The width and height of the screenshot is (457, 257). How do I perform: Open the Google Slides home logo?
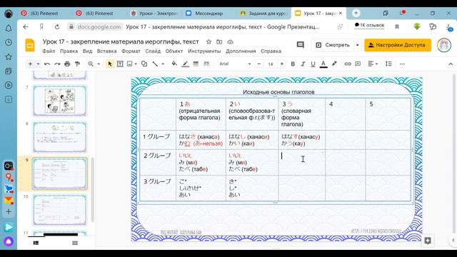pyautogui.click(x=30, y=46)
